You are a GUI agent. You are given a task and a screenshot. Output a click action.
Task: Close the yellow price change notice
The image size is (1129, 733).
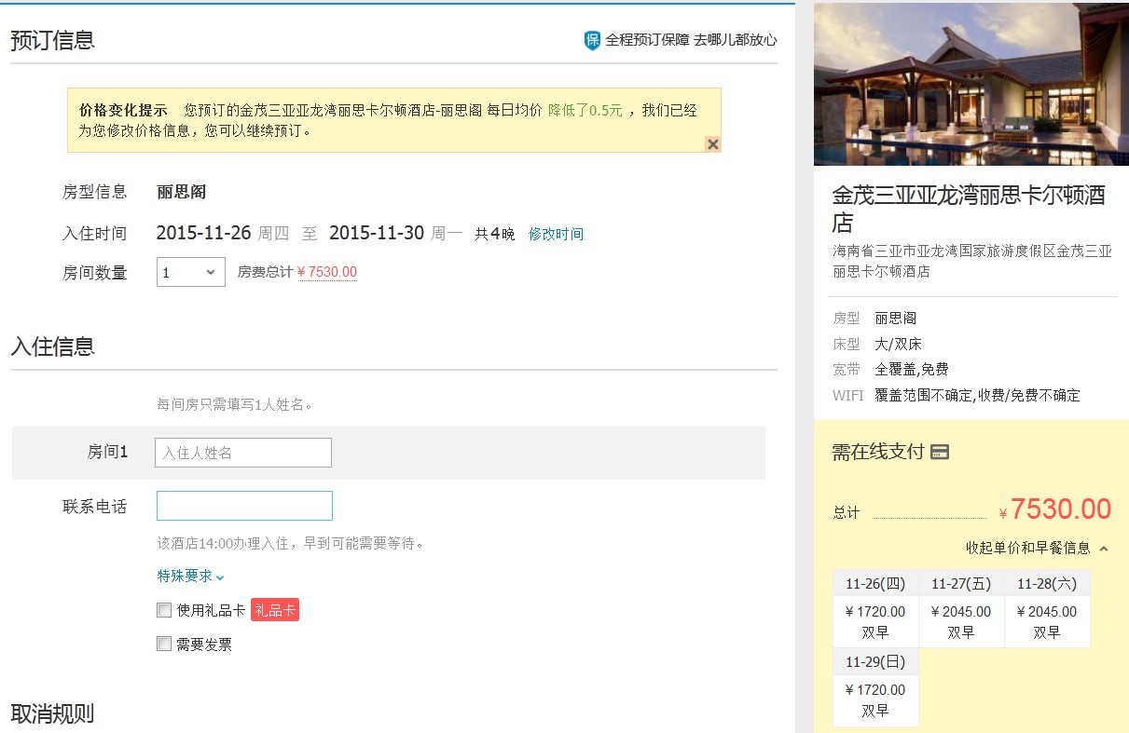[x=712, y=143]
